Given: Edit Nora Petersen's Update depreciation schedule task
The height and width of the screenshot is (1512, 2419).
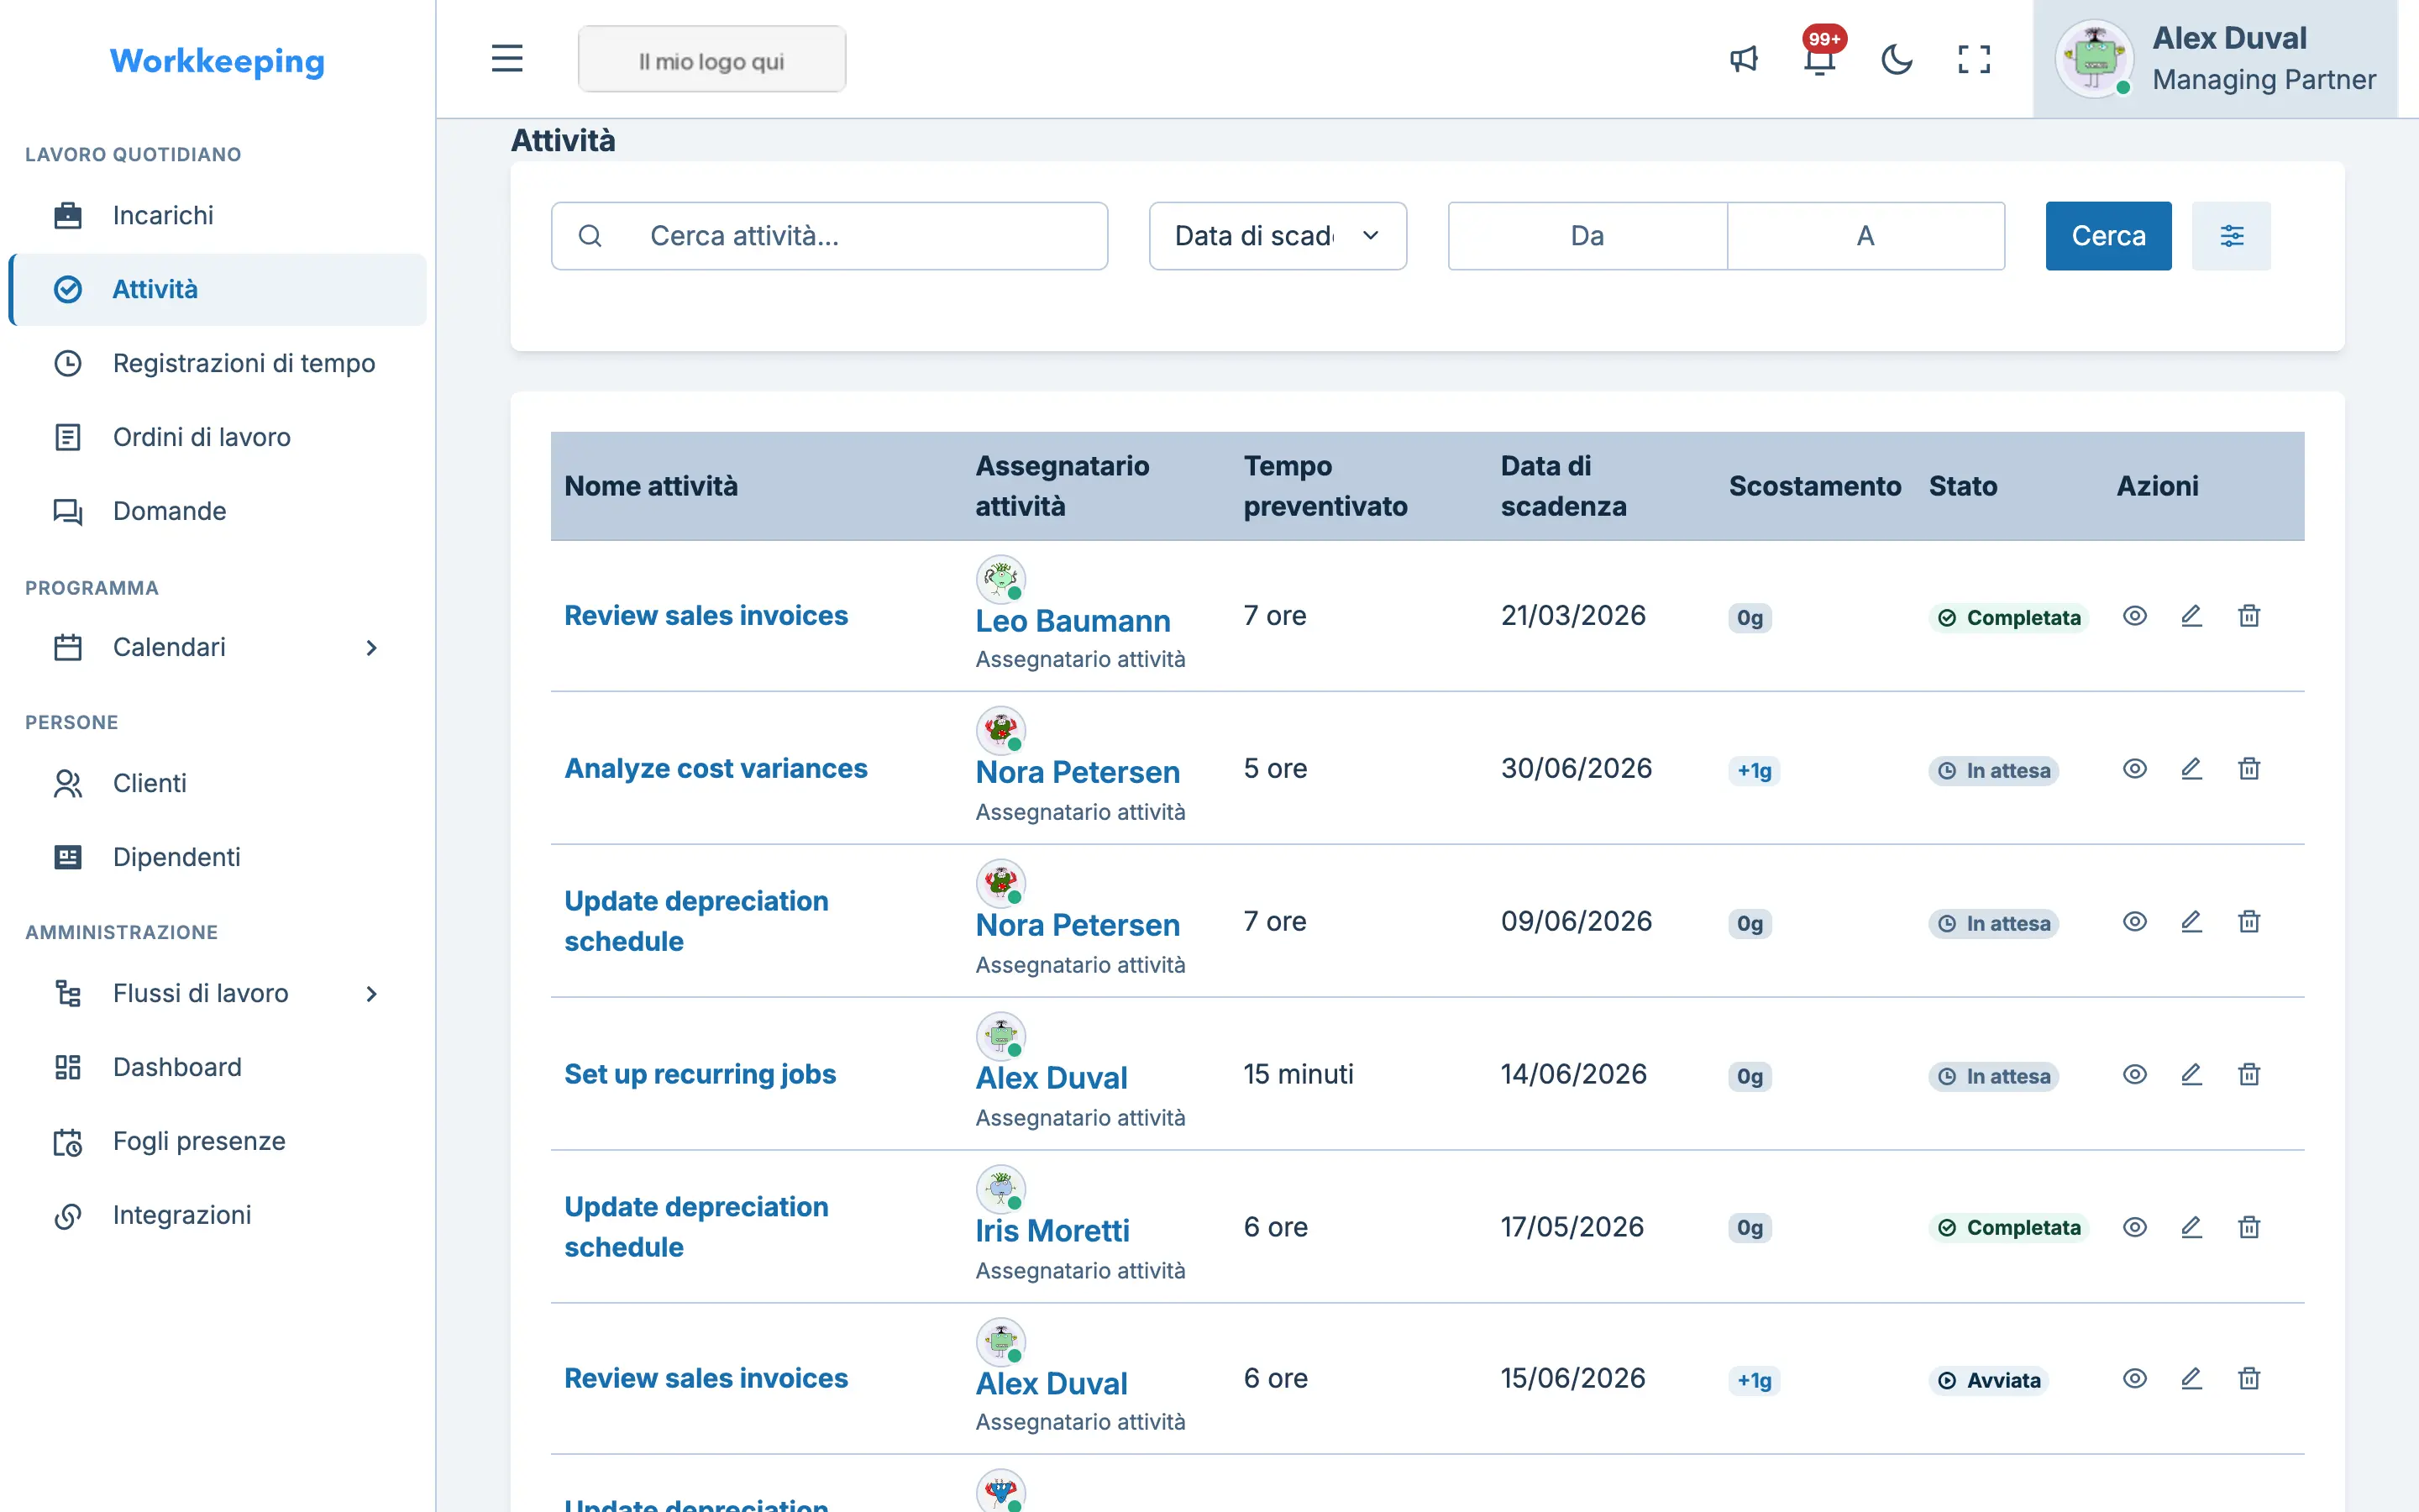Looking at the screenshot, I should [2191, 922].
